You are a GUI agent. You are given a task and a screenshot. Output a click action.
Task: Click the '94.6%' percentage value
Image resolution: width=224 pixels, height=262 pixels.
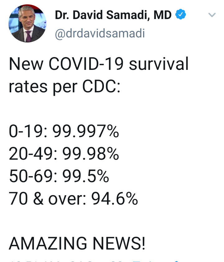click(x=115, y=198)
